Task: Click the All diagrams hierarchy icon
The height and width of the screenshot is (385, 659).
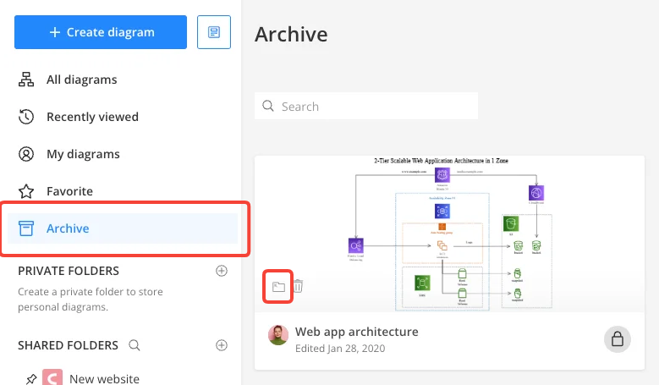Action: tap(26, 80)
